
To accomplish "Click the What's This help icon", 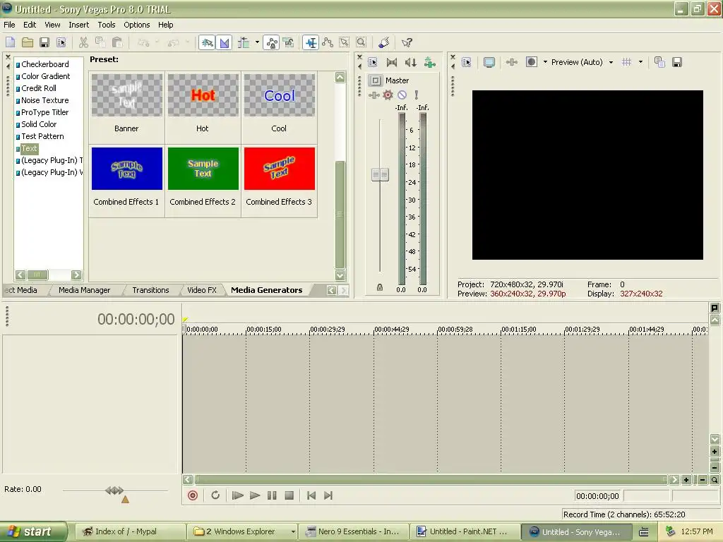I will click(x=407, y=43).
